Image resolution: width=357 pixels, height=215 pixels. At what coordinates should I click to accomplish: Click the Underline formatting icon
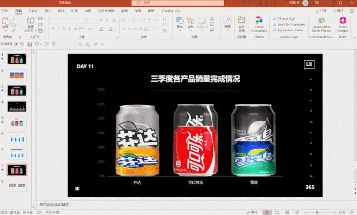point(64,28)
